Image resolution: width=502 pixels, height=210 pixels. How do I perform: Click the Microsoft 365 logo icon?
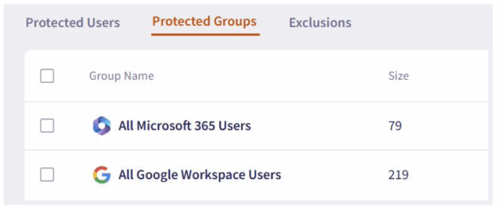click(x=102, y=126)
